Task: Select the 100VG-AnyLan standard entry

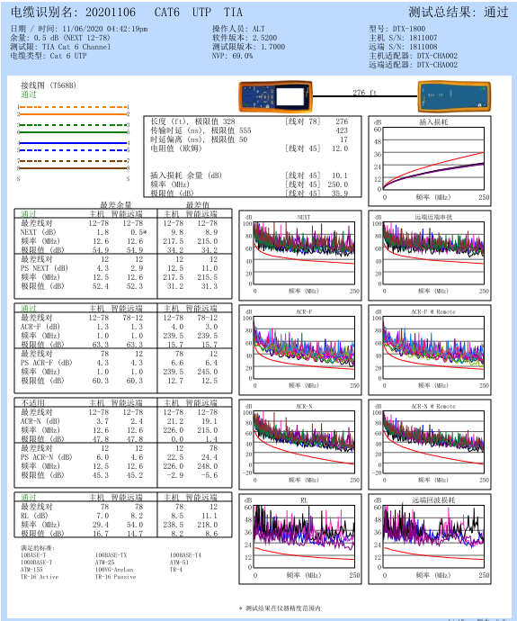Action: click(114, 570)
